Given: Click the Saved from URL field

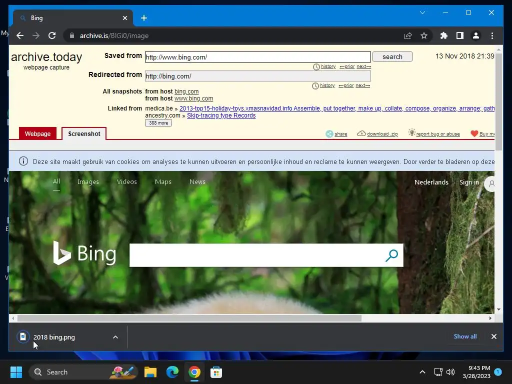Looking at the screenshot, I should [x=257, y=57].
